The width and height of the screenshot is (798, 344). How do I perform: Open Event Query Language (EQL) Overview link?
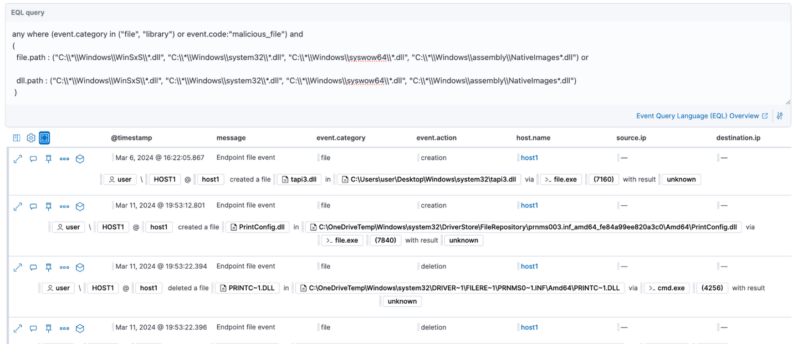pos(697,116)
